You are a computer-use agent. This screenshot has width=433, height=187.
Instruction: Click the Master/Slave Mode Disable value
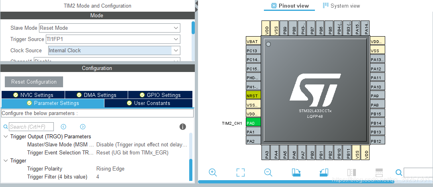pyautogui.click(x=142, y=145)
